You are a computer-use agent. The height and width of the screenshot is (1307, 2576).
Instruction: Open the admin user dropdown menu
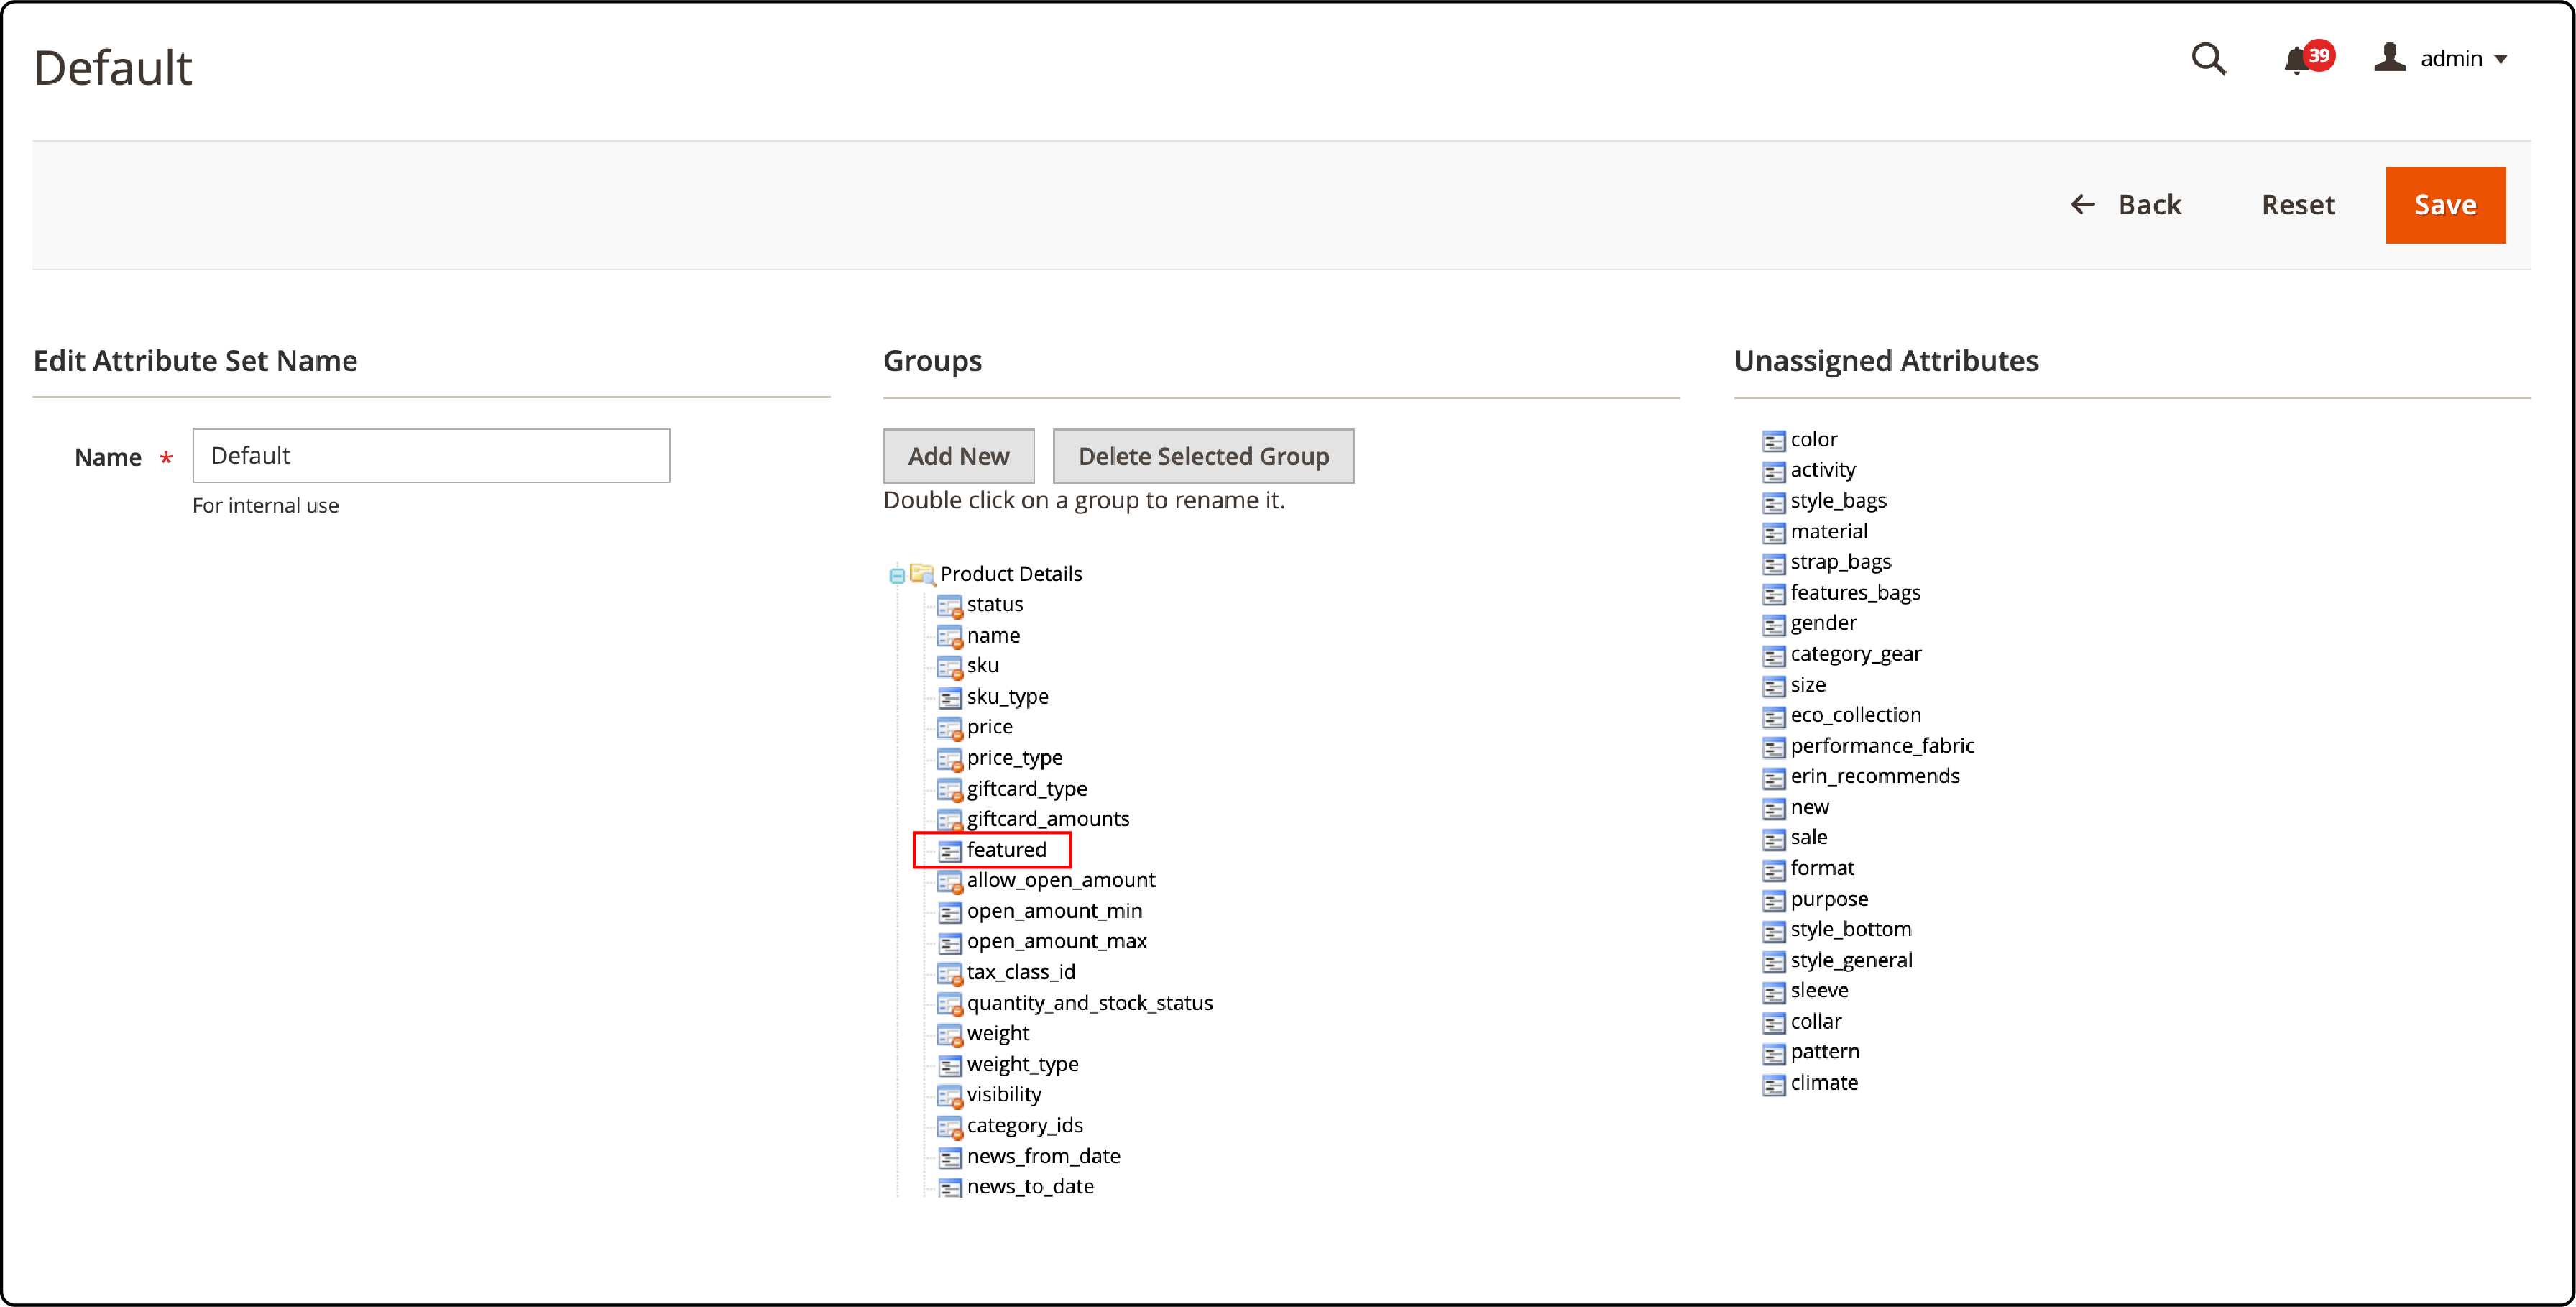click(2444, 57)
